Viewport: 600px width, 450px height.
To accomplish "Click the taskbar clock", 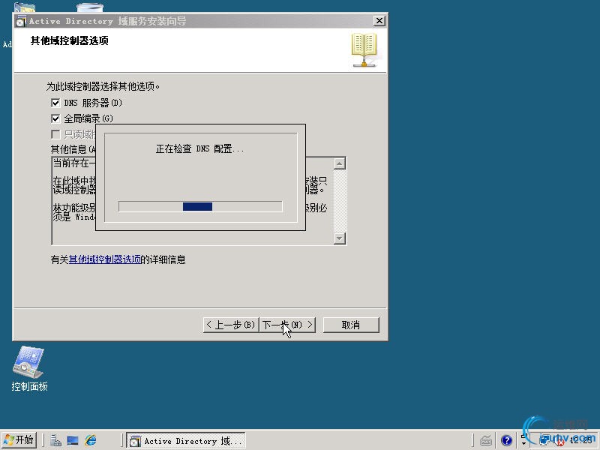I will pyautogui.click(x=580, y=441).
